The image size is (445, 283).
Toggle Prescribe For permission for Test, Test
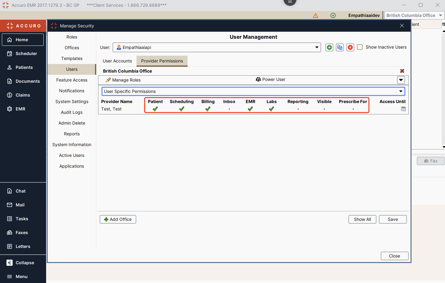[x=353, y=109]
